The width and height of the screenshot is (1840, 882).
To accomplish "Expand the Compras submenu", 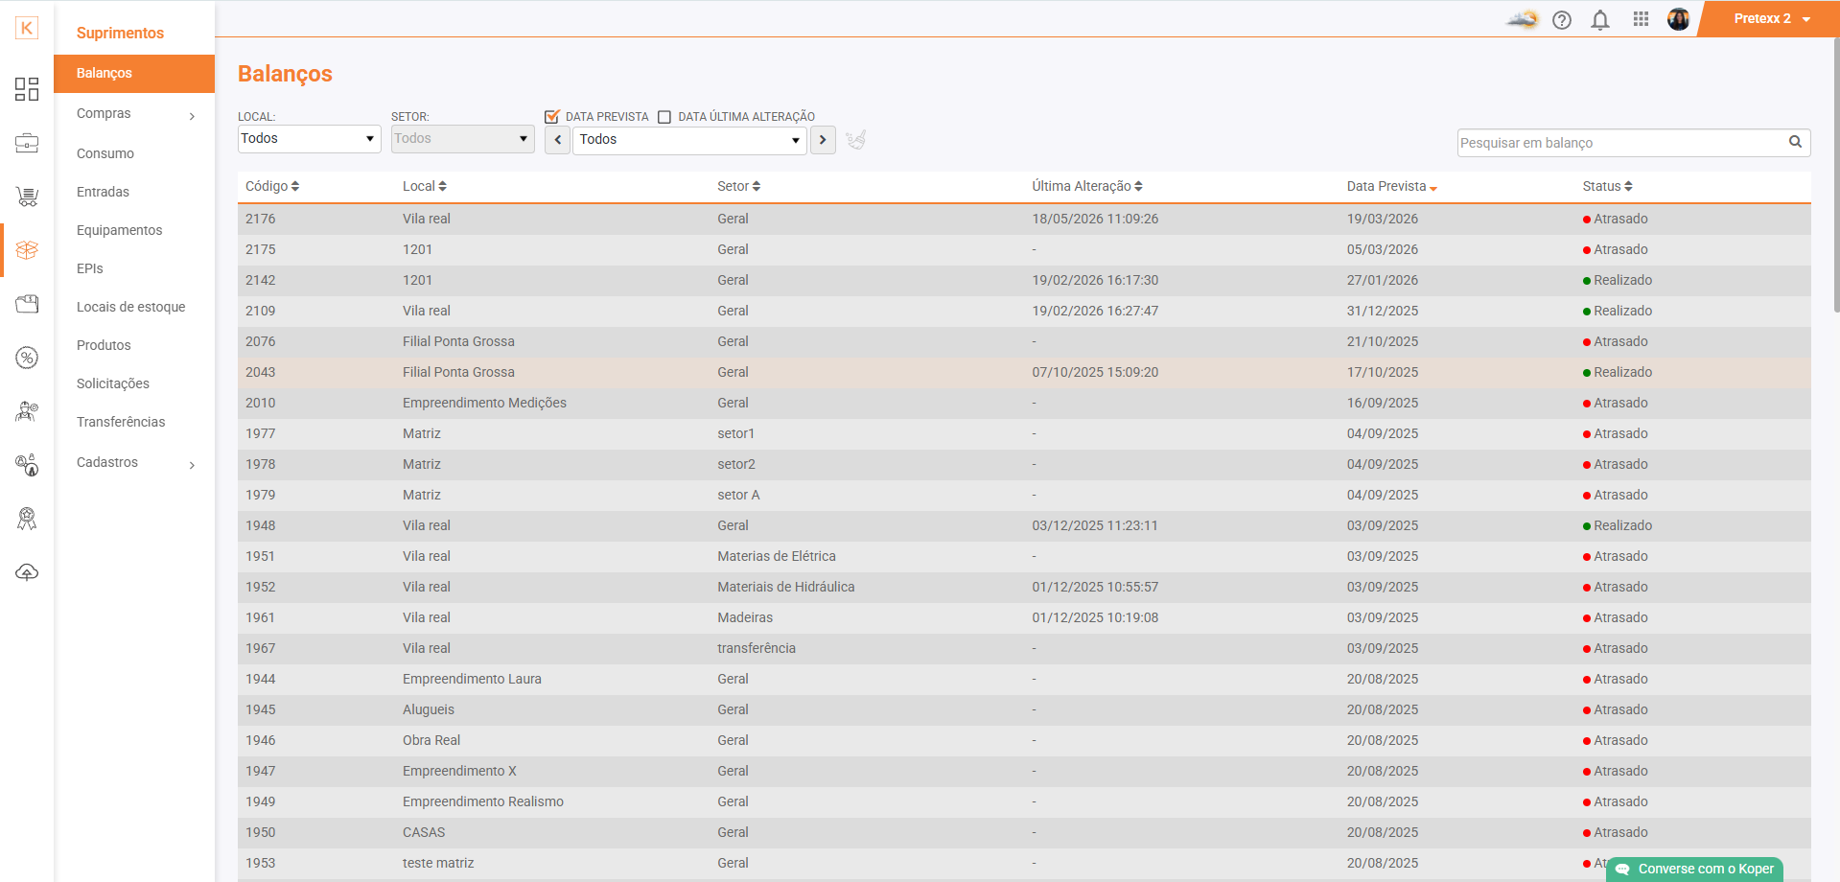I will pos(134,114).
